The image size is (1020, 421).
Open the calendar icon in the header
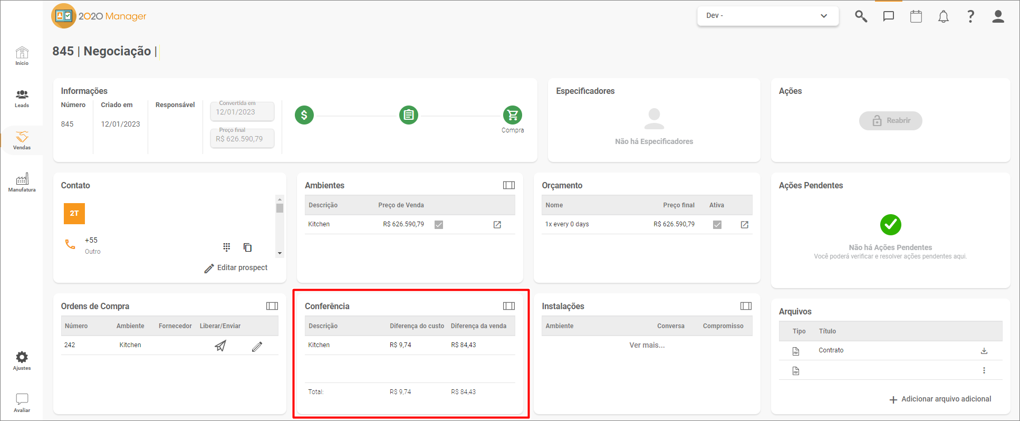click(916, 16)
